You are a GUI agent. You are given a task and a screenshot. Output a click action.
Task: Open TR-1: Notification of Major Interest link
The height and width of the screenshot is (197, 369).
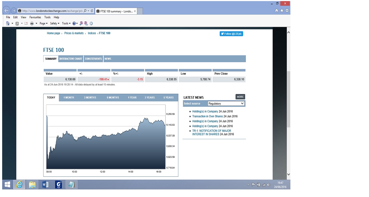click(212, 132)
